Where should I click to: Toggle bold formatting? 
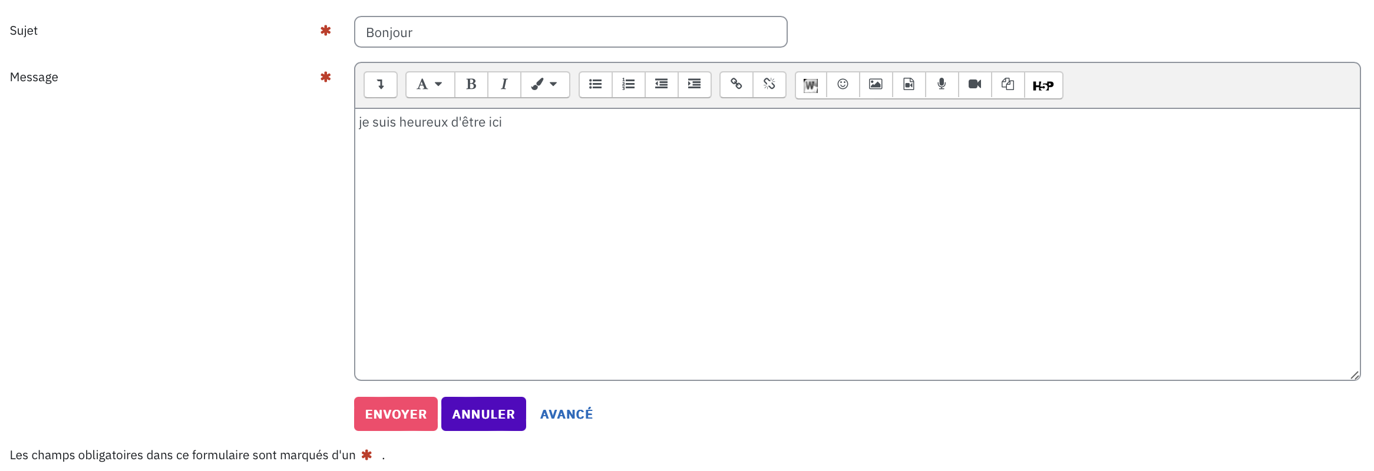[471, 85]
